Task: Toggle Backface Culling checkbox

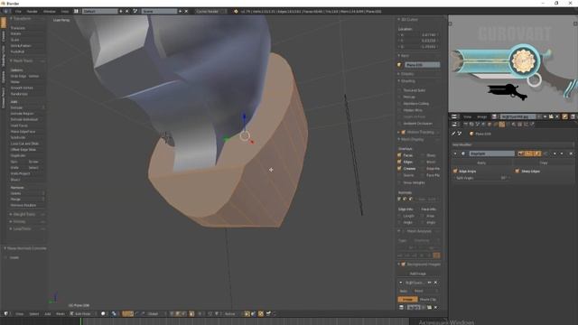Action: 399,104
